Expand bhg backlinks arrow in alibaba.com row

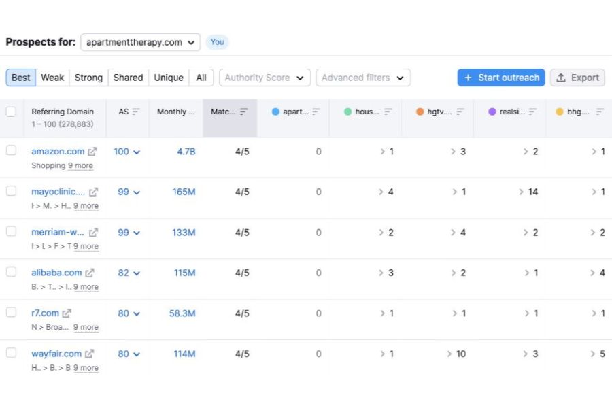pos(592,273)
